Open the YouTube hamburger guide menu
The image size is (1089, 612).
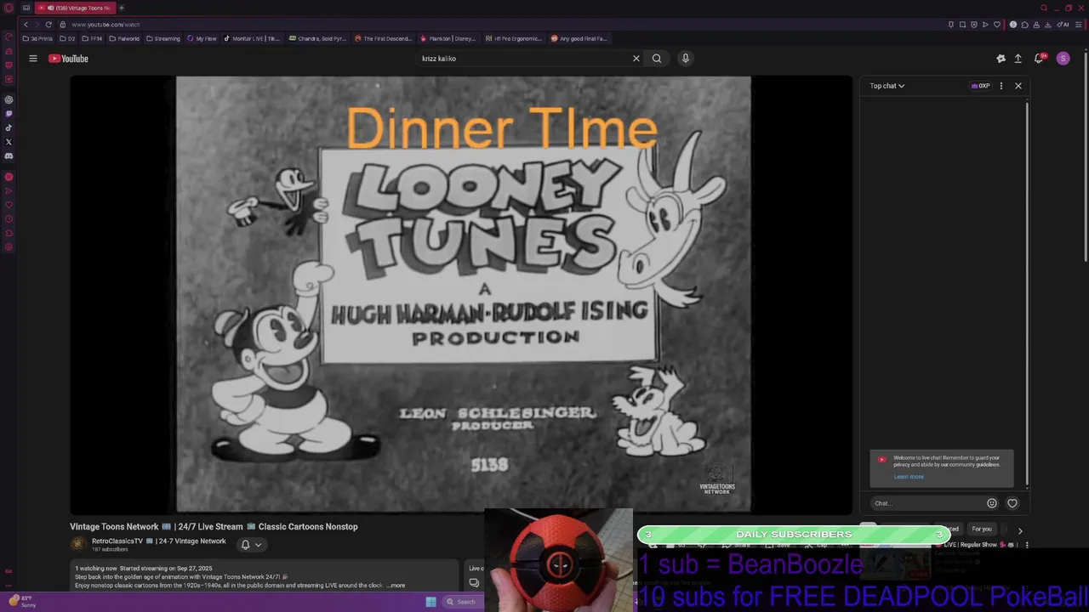point(33,59)
